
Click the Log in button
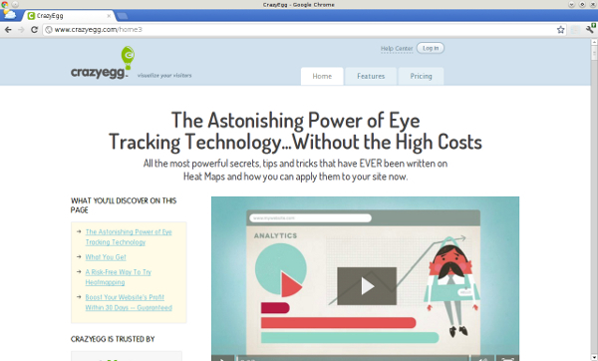coord(431,48)
